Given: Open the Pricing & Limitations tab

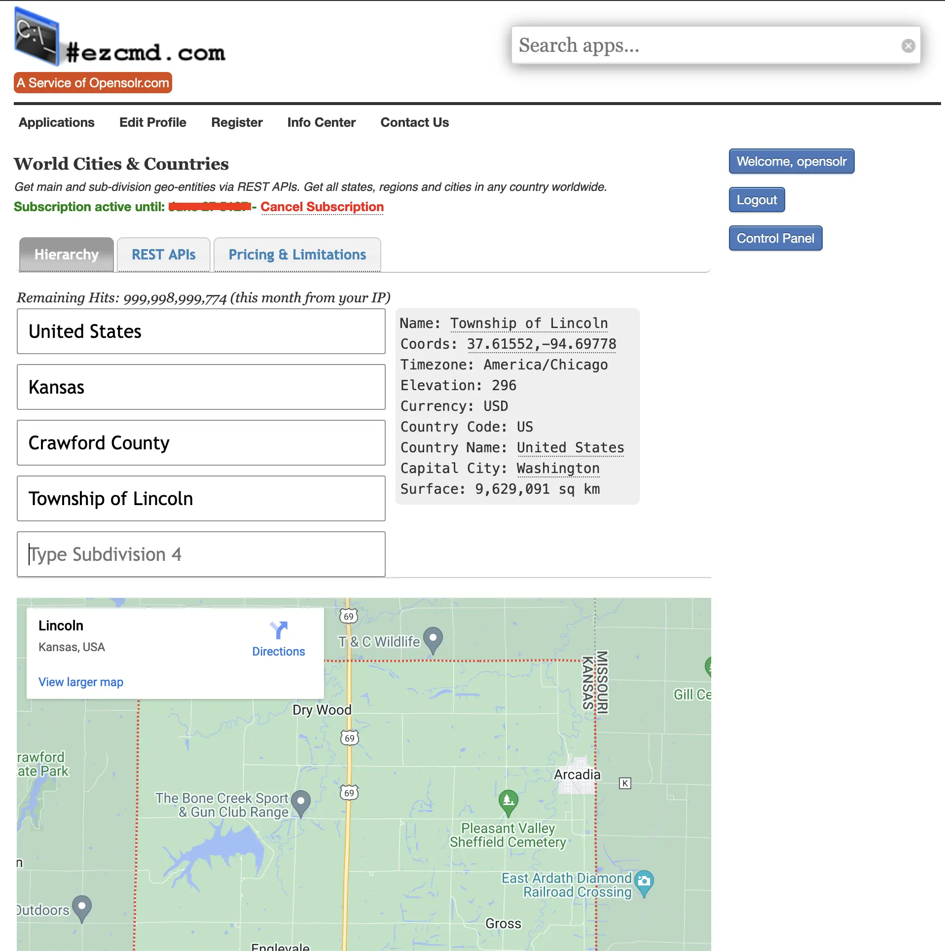Looking at the screenshot, I should pyautogui.click(x=297, y=255).
